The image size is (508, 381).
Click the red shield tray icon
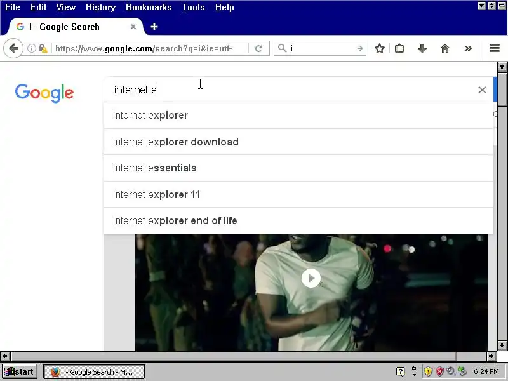[x=439, y=371]
